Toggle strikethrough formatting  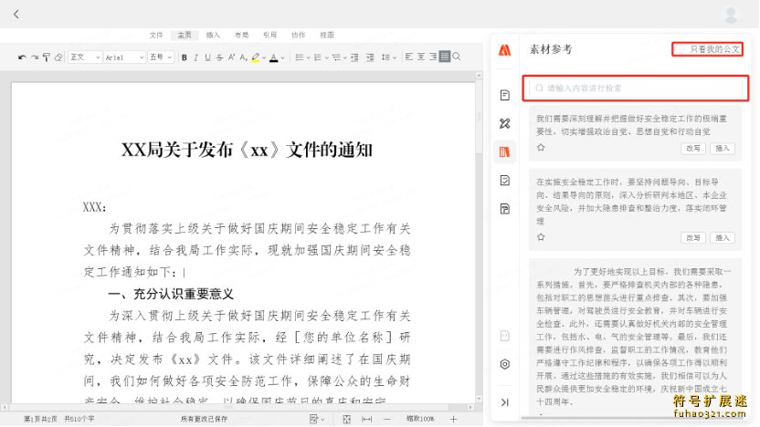(x=219, y=57)
